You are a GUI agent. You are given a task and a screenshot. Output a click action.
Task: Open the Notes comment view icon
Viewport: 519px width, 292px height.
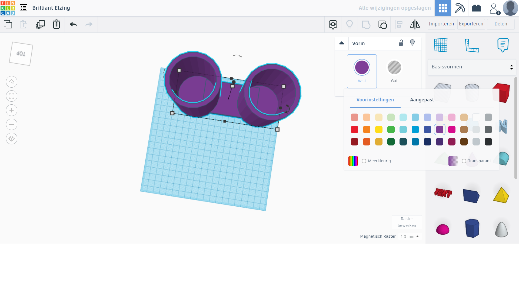333,25
